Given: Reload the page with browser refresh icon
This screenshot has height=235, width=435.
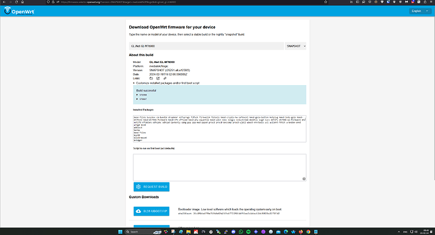Looking at the screenshot, I should click(x=16, y=2).
